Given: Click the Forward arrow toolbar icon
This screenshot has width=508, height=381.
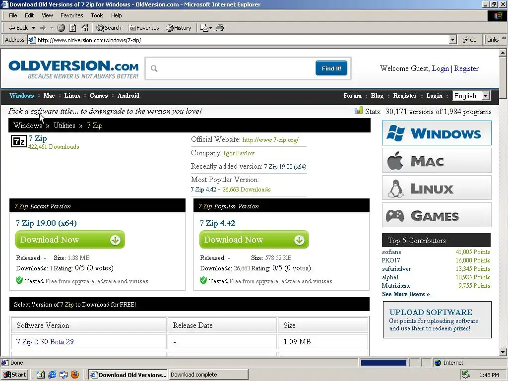Looking at the screenshot, I should tap(43, 28).
